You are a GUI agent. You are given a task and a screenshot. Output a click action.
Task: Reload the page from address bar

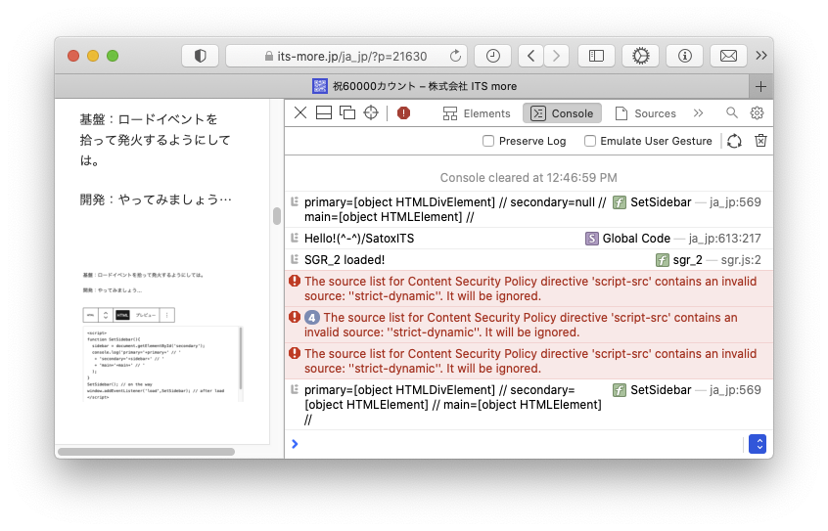point(456,57)
